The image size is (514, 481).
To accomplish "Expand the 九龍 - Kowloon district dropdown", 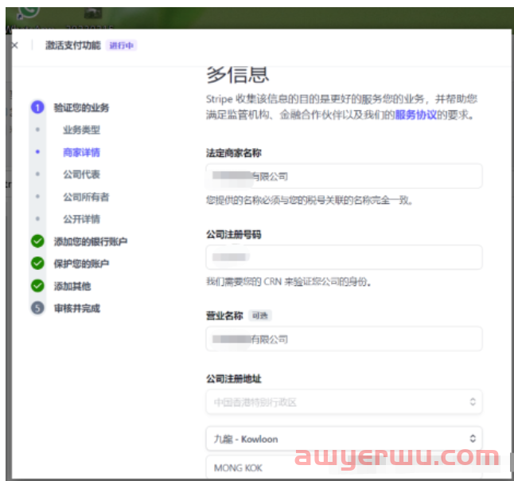I will pos(344,439).
